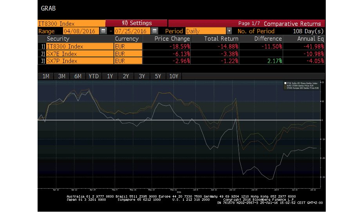Click EUR currency for IT8300 Index
343x216 pixels.
tap(128, 46)
